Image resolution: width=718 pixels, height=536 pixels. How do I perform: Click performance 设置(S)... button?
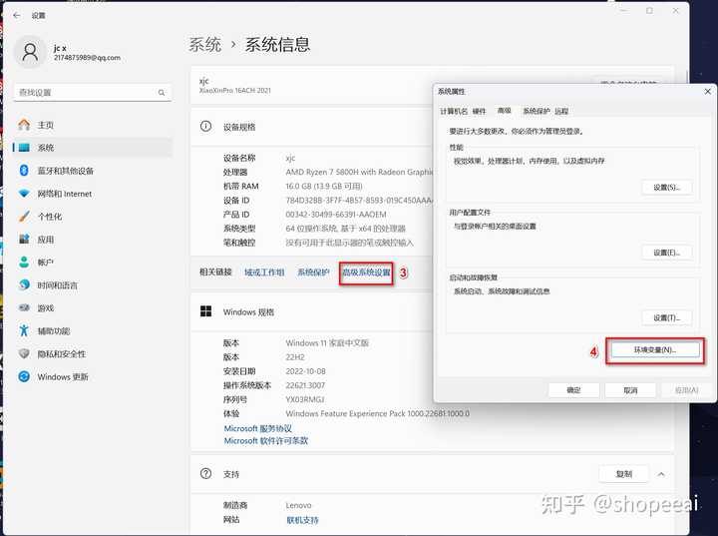[x=667, y=187]
